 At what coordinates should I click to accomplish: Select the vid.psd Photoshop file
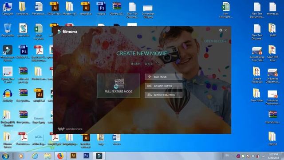102,8
